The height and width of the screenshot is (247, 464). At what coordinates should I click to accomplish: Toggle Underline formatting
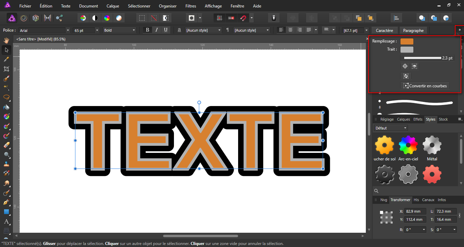166,30
